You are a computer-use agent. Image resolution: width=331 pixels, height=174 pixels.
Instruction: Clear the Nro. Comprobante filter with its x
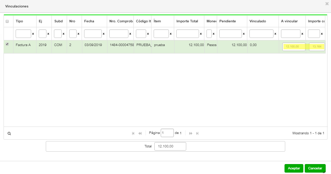pos(130,34)
